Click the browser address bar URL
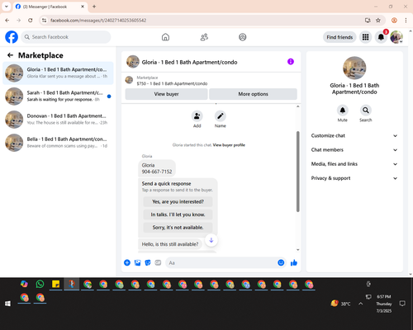413x330 pixels. [98, 21]
